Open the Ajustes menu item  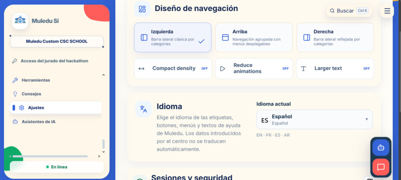[55, 108]
